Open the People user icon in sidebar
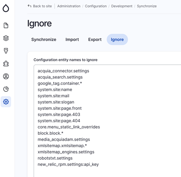Viewport: 181px width, 177px height. click(x=6, y=76)
